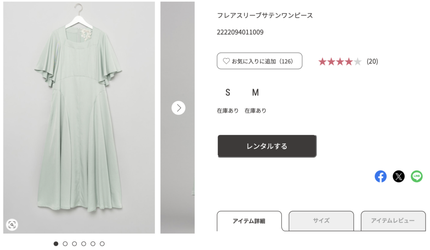The image size is (430, 250).
Task: Go to the first carousel dot
Action: pyautogui.click(x=56, y=244)
